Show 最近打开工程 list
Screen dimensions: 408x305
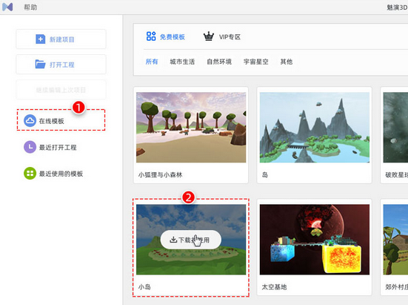click(x=58, y=147)
